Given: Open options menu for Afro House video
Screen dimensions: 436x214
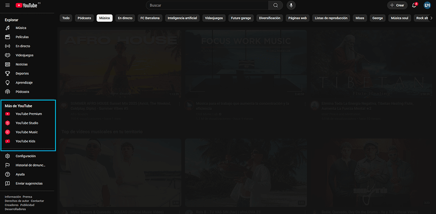Looking at the screenshot, I should pos(179,104).
